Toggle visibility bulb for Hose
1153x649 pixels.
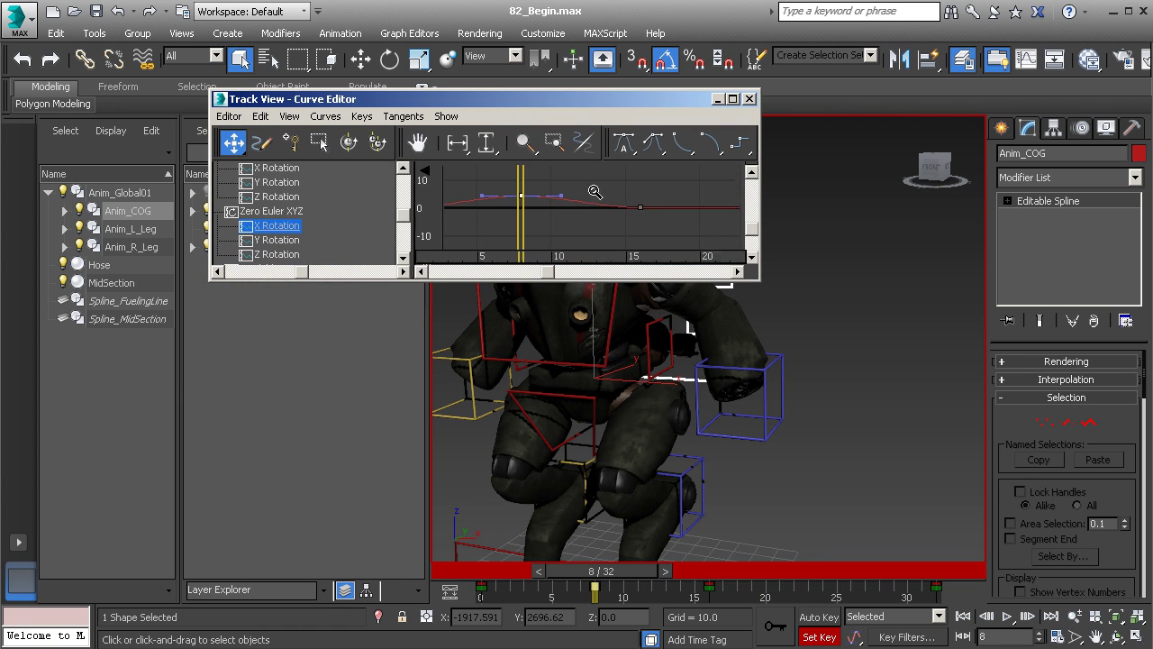63,264
